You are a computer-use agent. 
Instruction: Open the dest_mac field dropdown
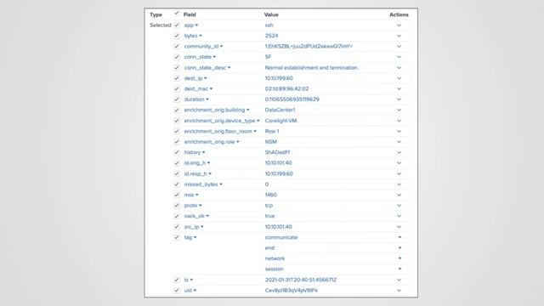click(211, 88)
